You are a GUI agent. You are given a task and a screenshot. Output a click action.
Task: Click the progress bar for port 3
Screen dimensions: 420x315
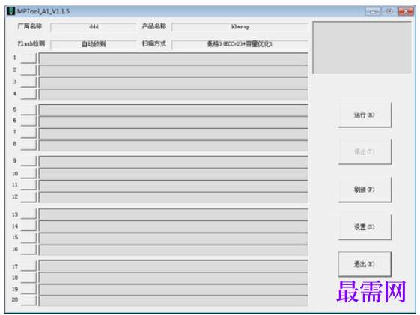click(x=173, y=82)
